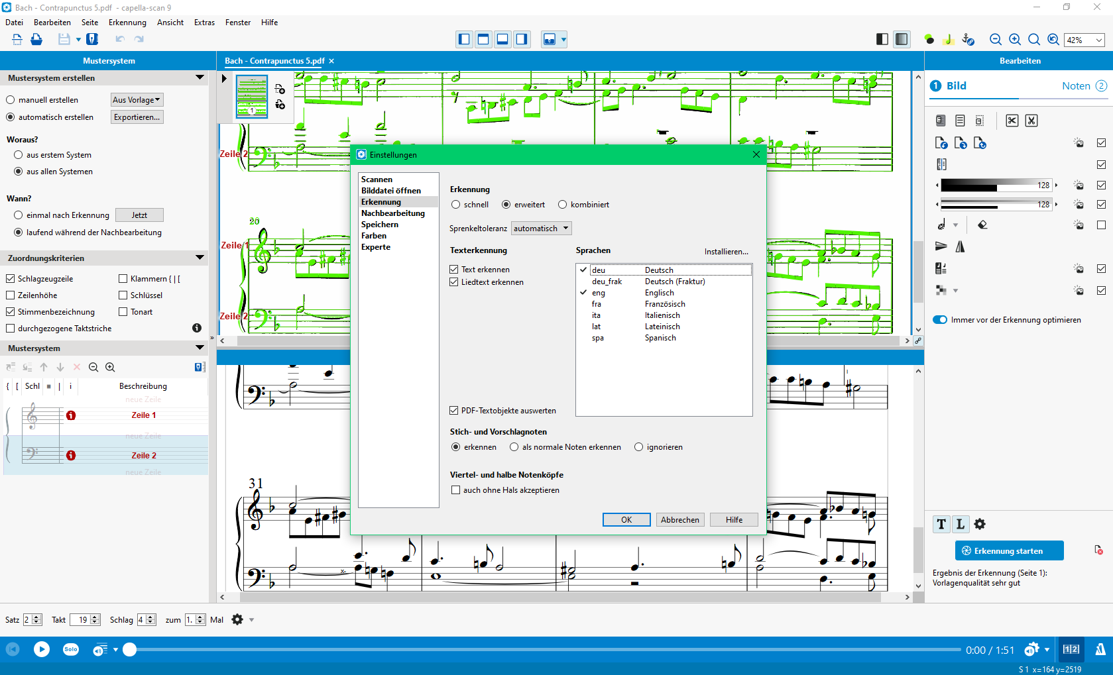This screenshot has height=675, width=1113.
Task: Switch to the Noten tab
Action: click(x=1084, y=86)
